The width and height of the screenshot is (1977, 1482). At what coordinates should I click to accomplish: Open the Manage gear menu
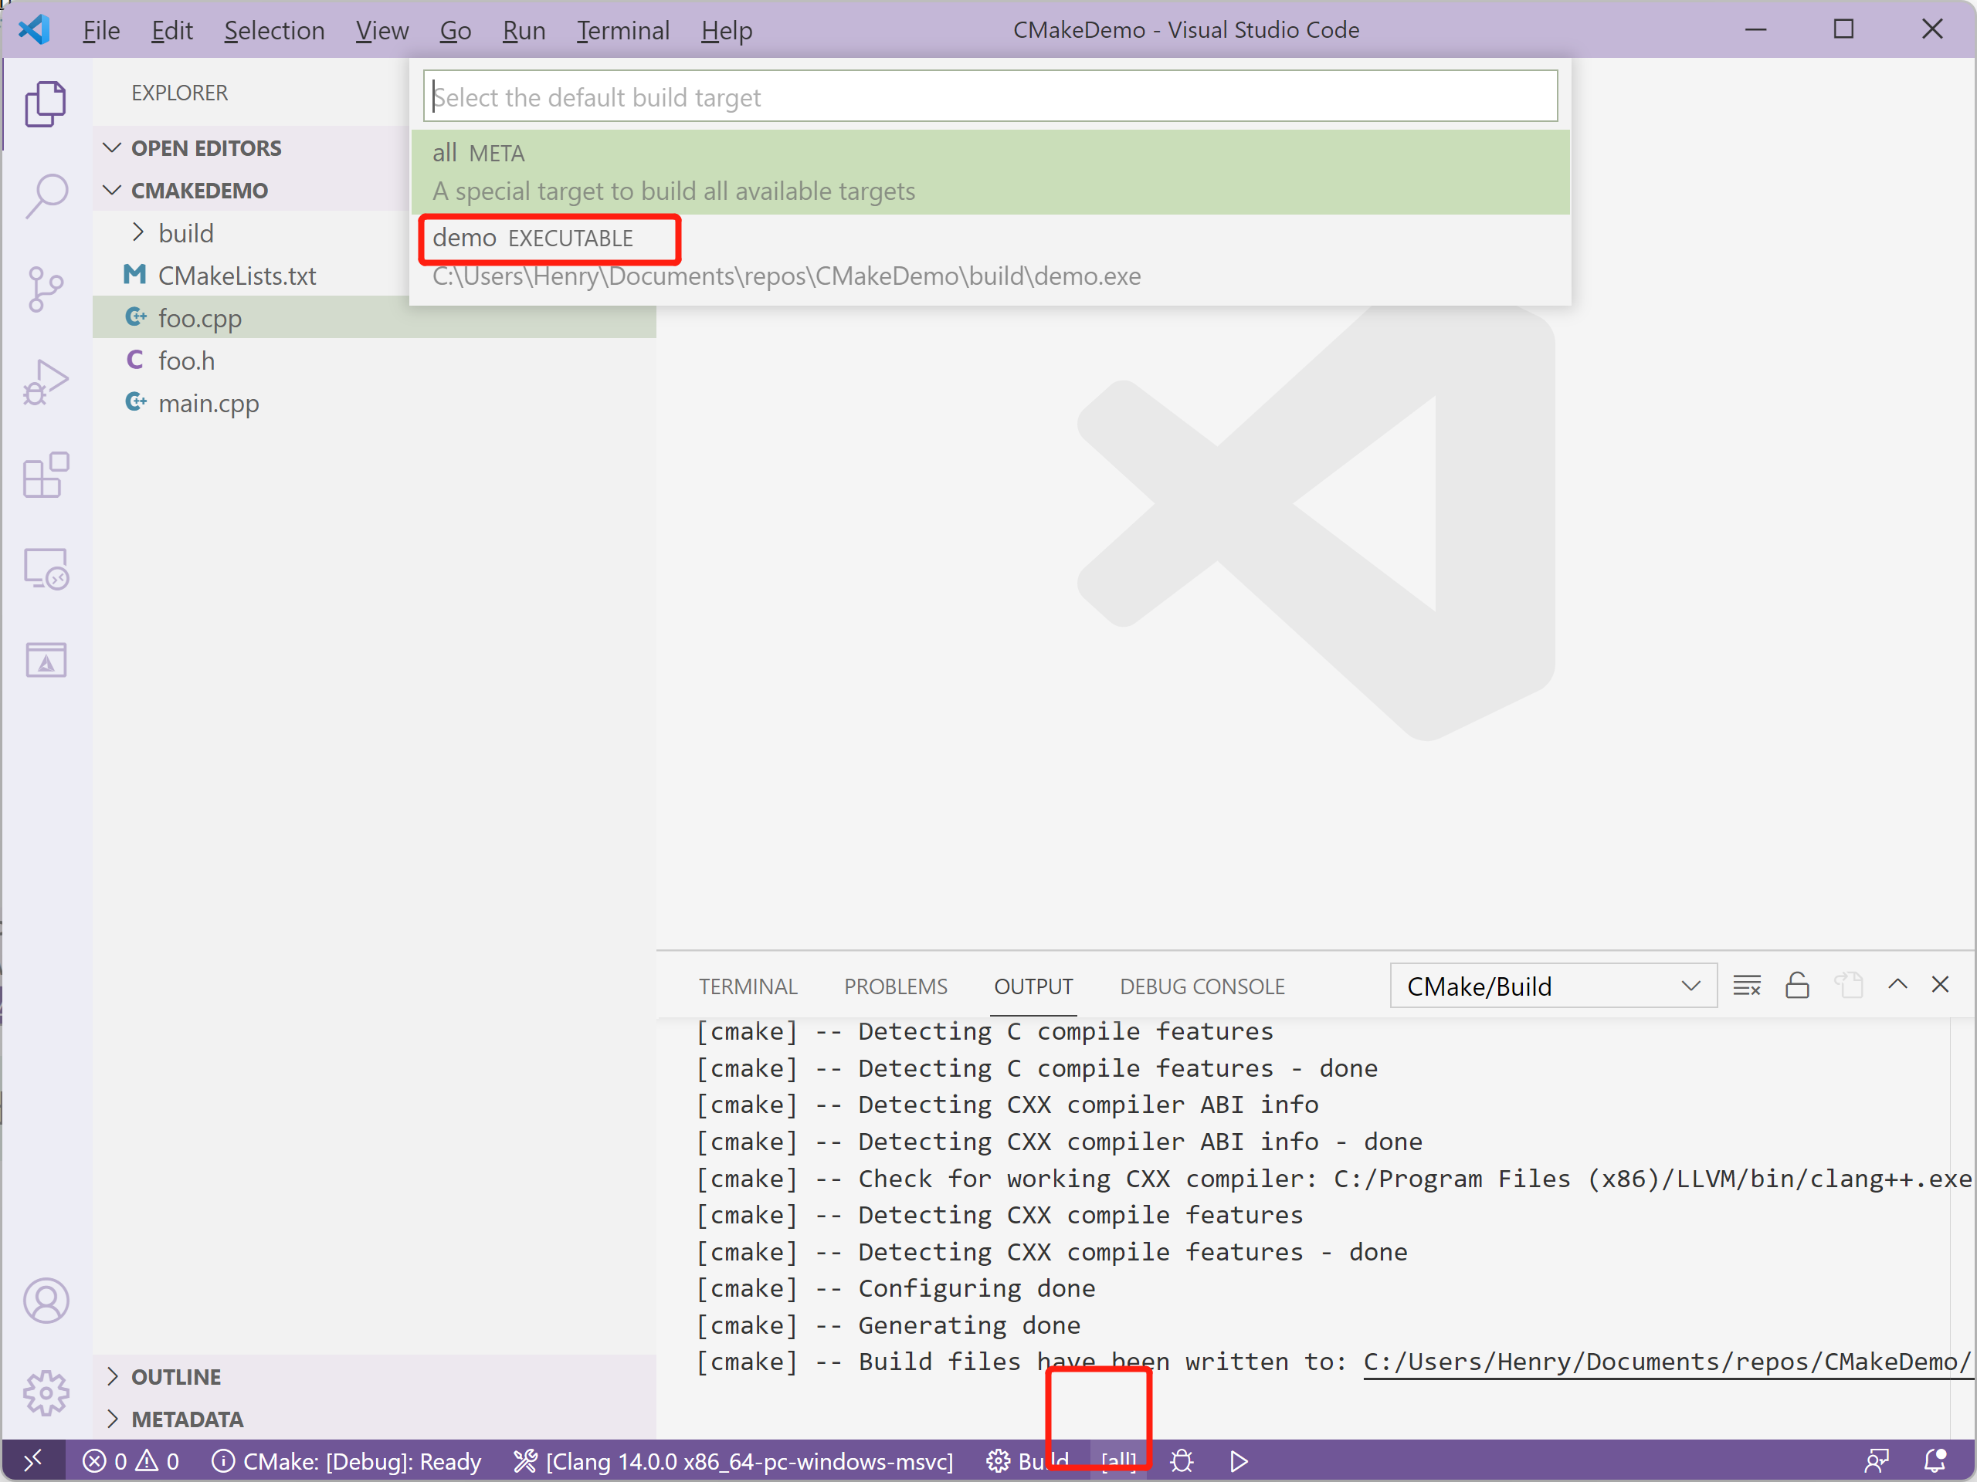(x=46, y=1392)
